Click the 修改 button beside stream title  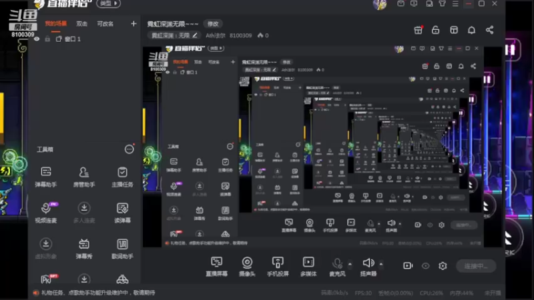pos(213,24)
